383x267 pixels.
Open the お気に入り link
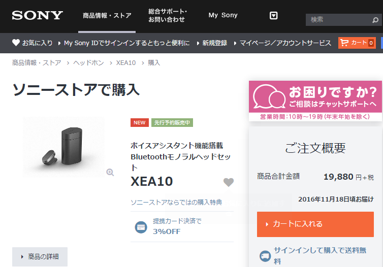pos(38,43)
